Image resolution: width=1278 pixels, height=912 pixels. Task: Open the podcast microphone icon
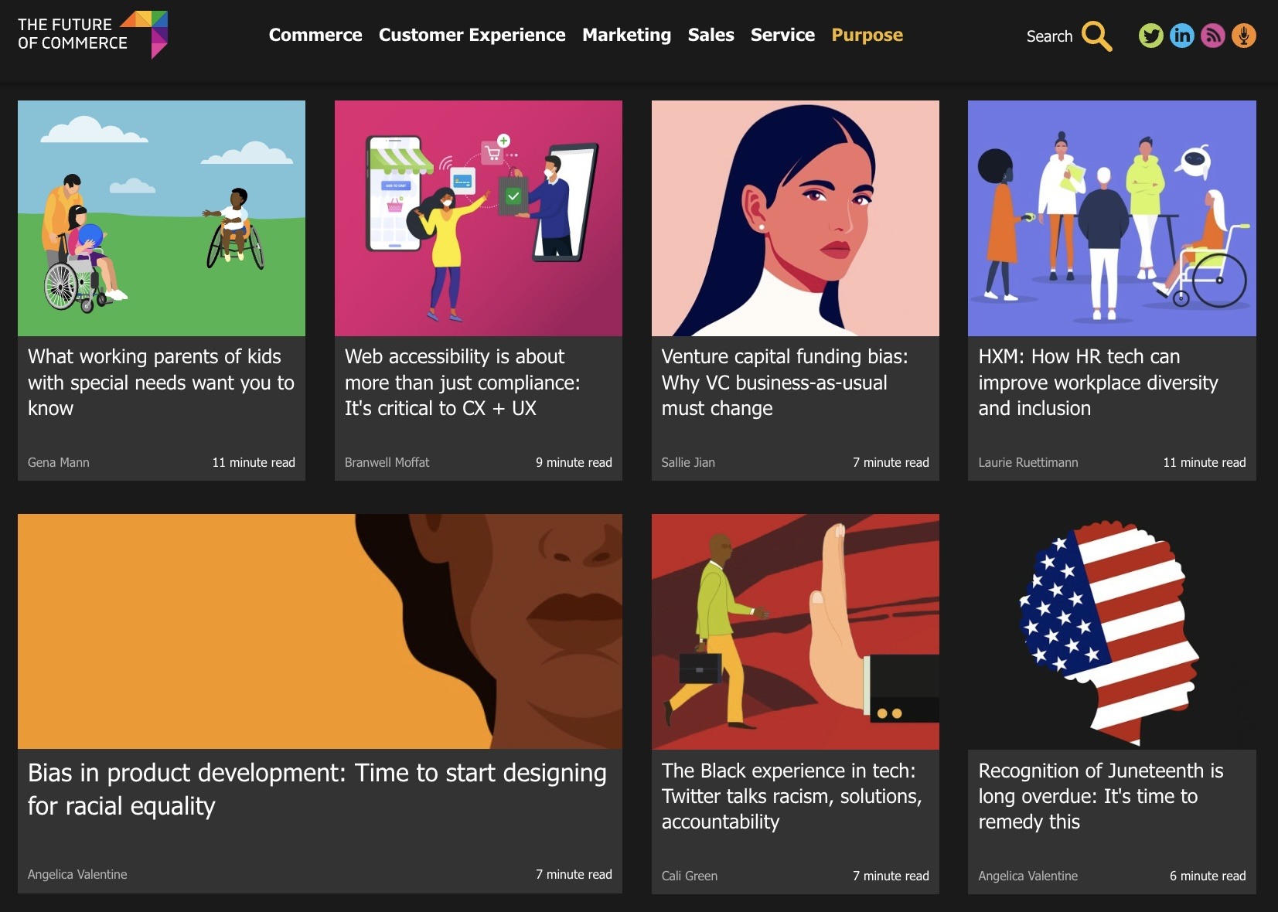coord(1245,35)
